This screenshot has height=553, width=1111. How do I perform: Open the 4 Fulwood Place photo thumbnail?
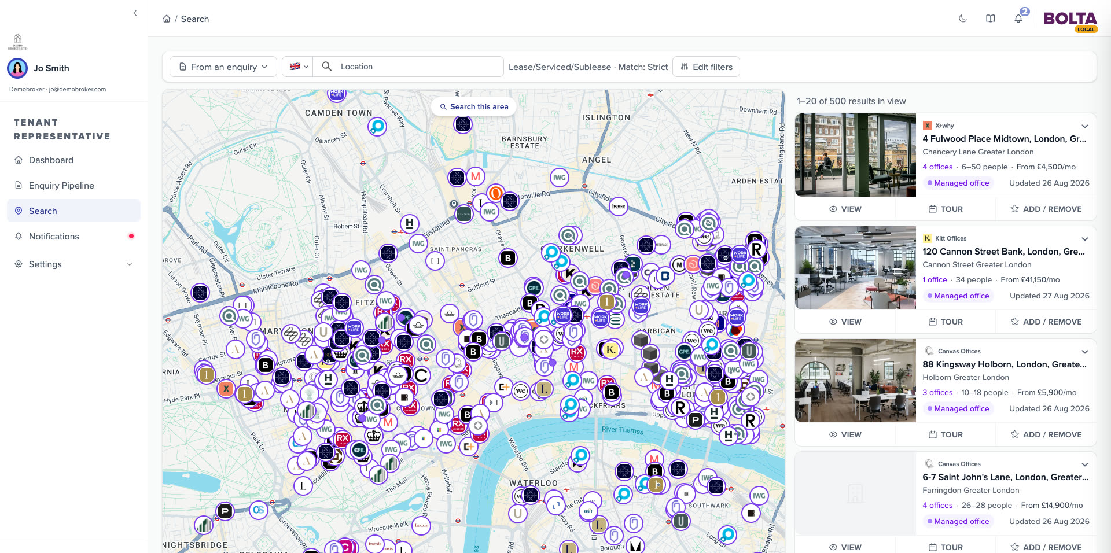click(x=855, y=155)
